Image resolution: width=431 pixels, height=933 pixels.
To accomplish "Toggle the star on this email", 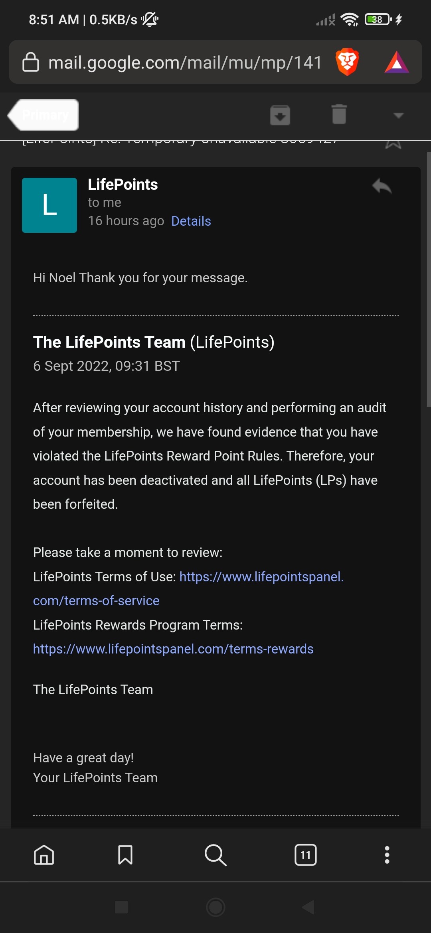I will tap(393, 144).
